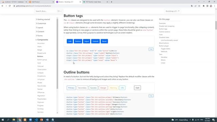Click the blue Link example button
This screenshot has height=122, width=217.
(70, 41)
